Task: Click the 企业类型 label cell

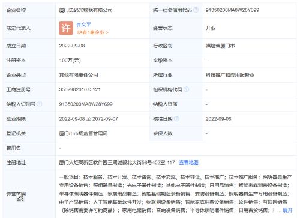Action: point(29,75)
